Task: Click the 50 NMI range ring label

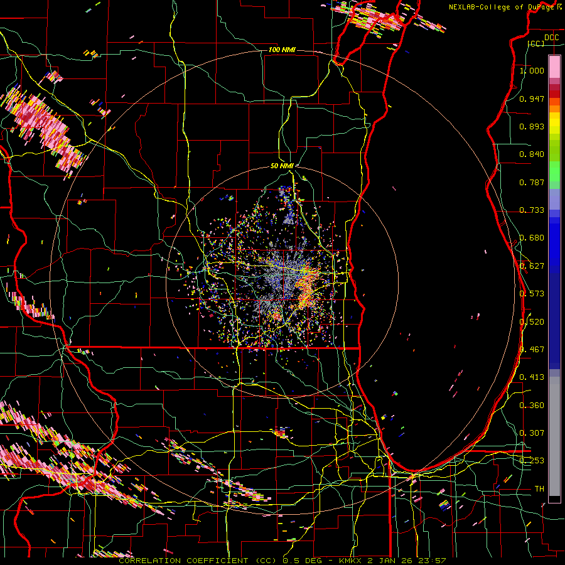Action: pyautogui.click(x=282, y=166)
